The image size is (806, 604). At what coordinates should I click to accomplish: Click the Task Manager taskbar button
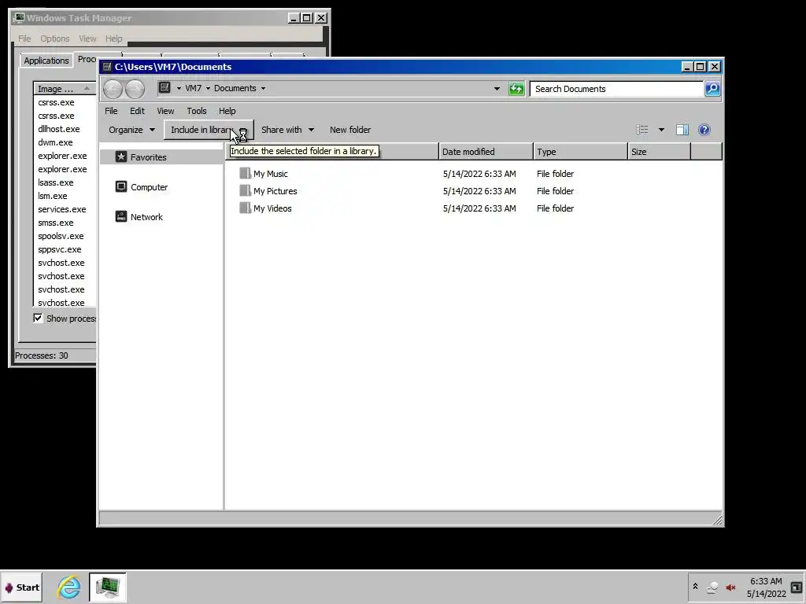(107, 587)
